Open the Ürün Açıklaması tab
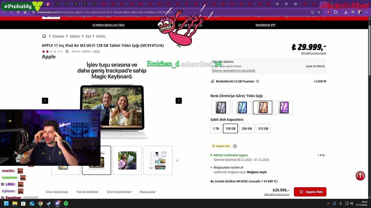This screenshot has width=371, height=208. coord(57,192)
